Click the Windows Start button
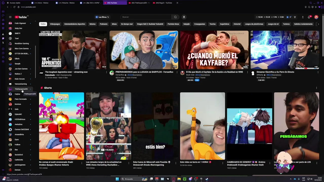 point(117,179)
